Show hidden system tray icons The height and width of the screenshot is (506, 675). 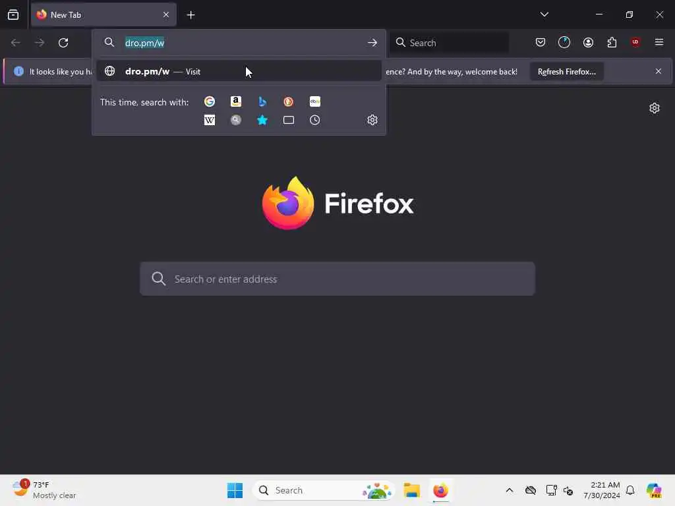coord(510,490)
